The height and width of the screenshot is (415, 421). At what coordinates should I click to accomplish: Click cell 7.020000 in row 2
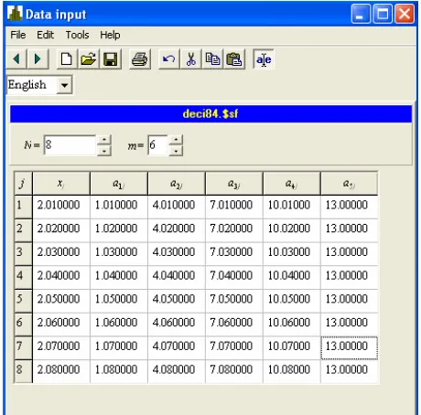tap(234, 230)
